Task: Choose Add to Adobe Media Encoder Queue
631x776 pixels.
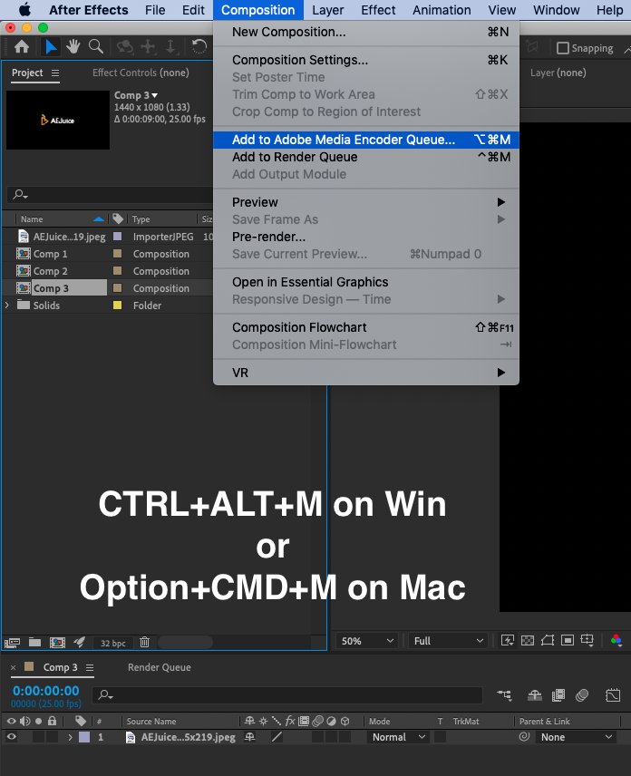Action: [365, 140]
